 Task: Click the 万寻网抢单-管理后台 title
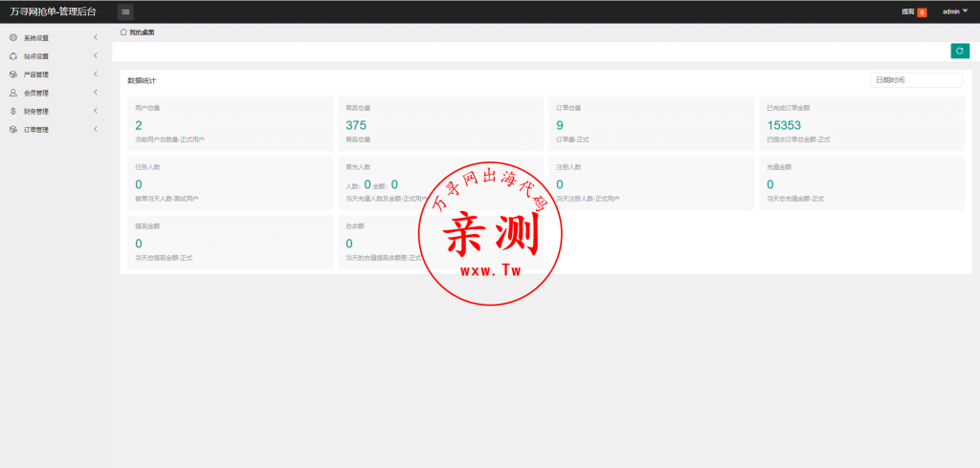54,11
